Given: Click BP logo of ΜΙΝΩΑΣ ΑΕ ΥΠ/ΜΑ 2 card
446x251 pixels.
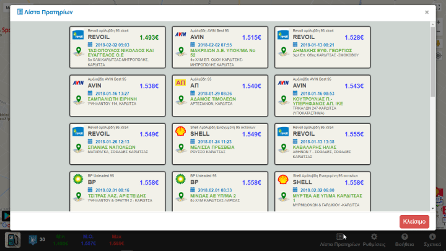Looking at the screenshot, I should (181, 179).
